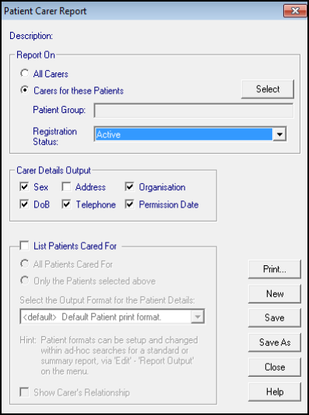Select the All Carers radio button

click(25, 73)
